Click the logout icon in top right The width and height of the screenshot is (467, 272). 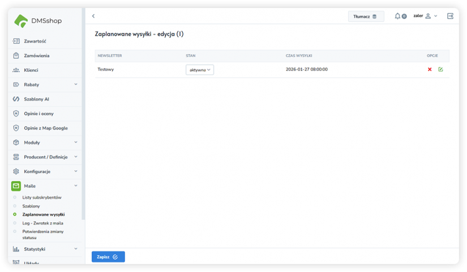(x=450, y=16)
